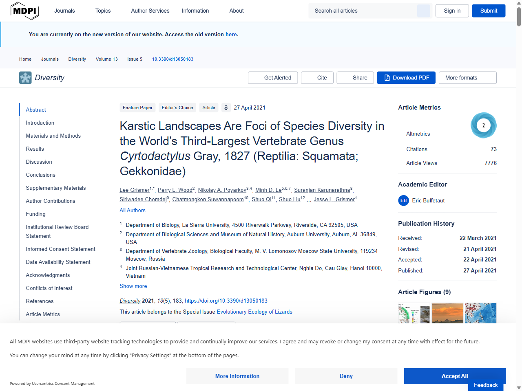Image resolution: width=522 pixels, height=391 pixels.
Task: Open the DOI link for the article
Action: click(x=226, y=301)
